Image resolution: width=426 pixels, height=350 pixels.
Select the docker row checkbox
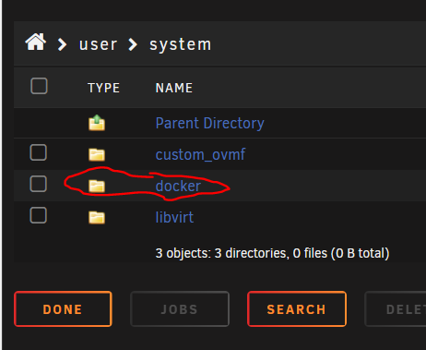[38, 184]
